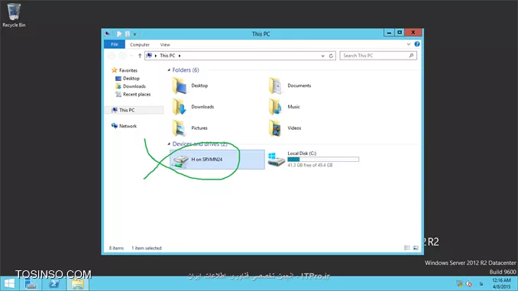
Task: Click the File Explorer taskbar icon
Action: pos(78,283)
